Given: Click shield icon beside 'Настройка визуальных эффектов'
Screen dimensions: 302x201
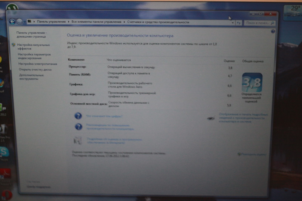Looking at the screenshot, I should click(x=14, y=45).
